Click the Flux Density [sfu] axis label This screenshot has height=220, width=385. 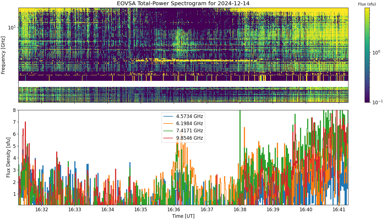click(8, 158)
